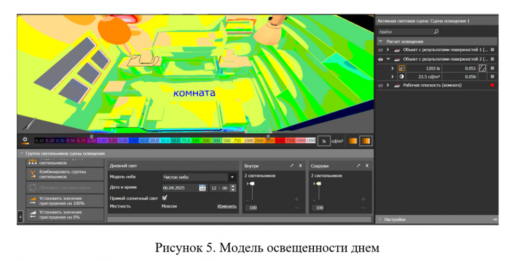
Task: Click the gray square of Объект с результатами поверхностей 2
Action: [492, 59]
